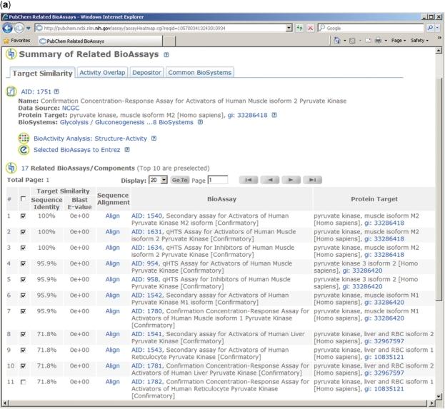Open the AID: 1634 bioassay link

[x=146, y=248]
